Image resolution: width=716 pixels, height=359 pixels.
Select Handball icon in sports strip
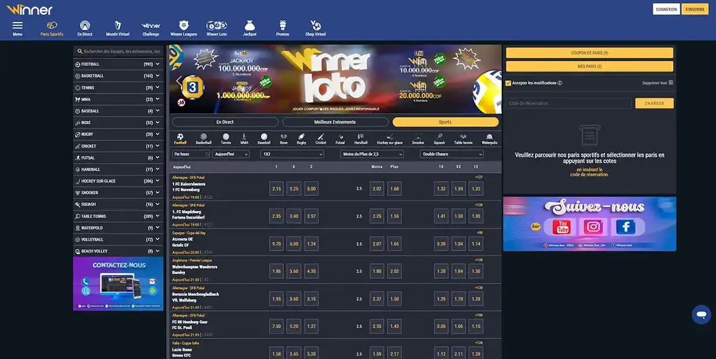[360, 138]
